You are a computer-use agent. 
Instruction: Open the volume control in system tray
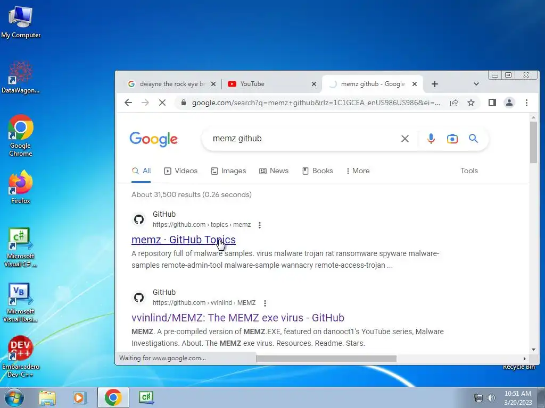point(491,398)
